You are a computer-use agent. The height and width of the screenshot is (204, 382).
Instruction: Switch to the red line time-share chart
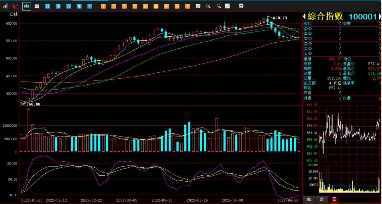click(16, 6)
